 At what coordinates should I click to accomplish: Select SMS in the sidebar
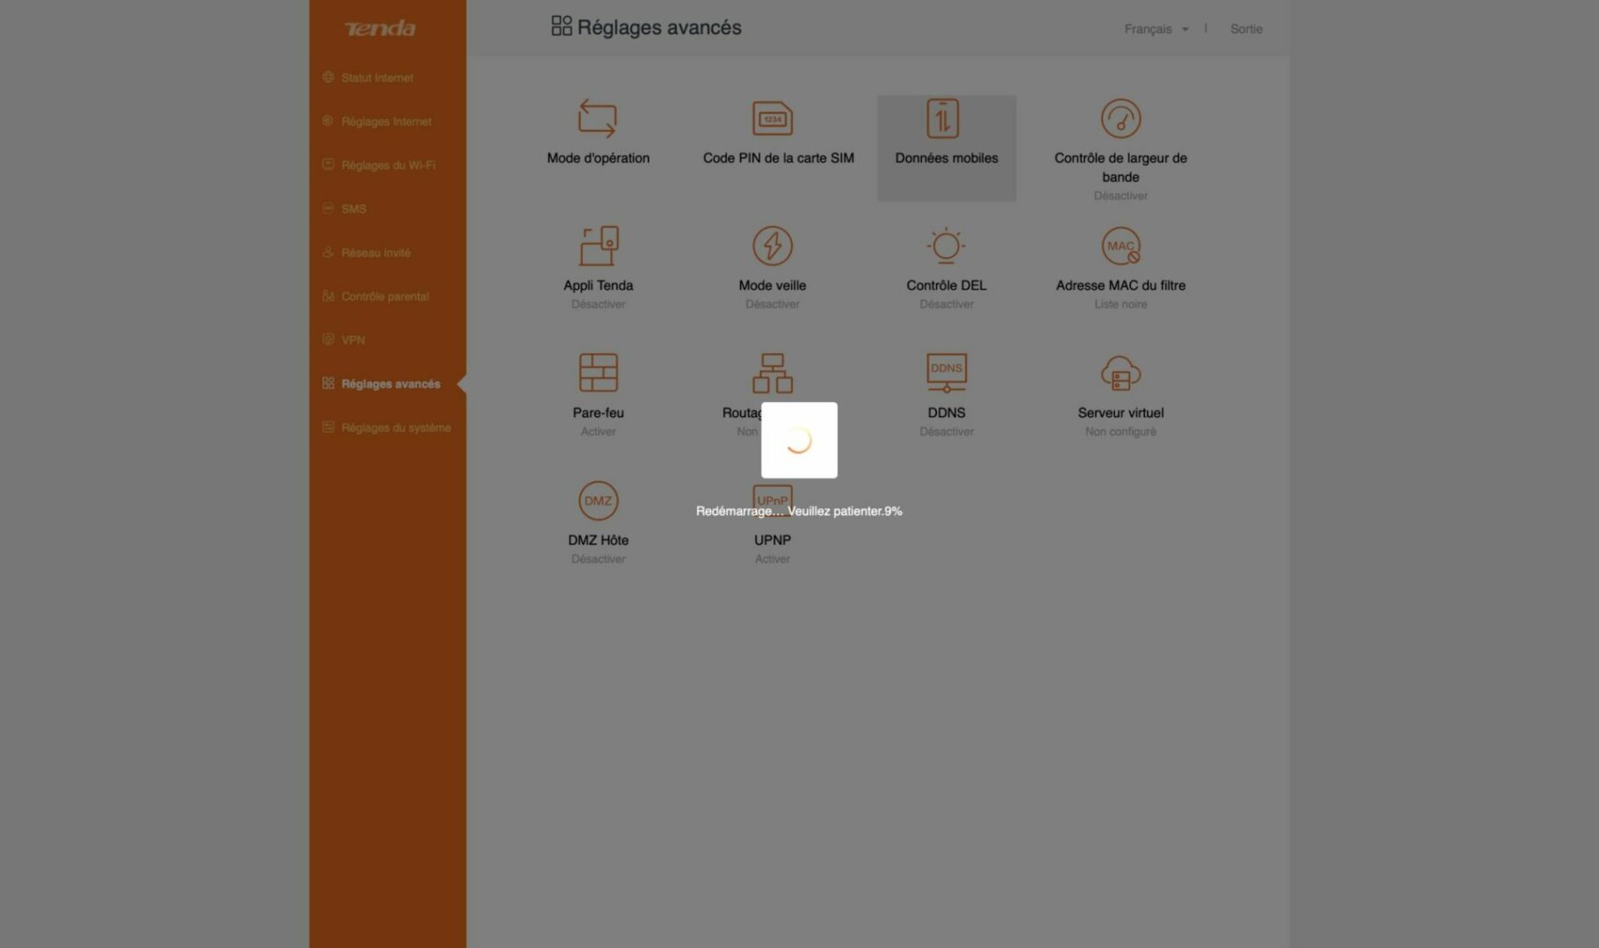[353, 209]
